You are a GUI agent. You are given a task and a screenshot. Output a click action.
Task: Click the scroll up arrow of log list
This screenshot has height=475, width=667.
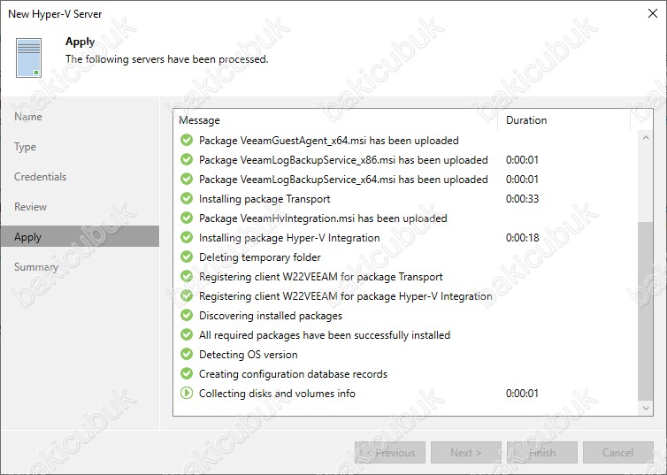point(646,138)
